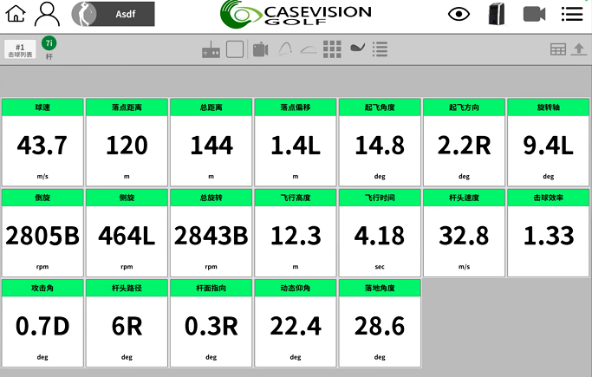Toggle the empty square view icon

(x=235, y=49)
